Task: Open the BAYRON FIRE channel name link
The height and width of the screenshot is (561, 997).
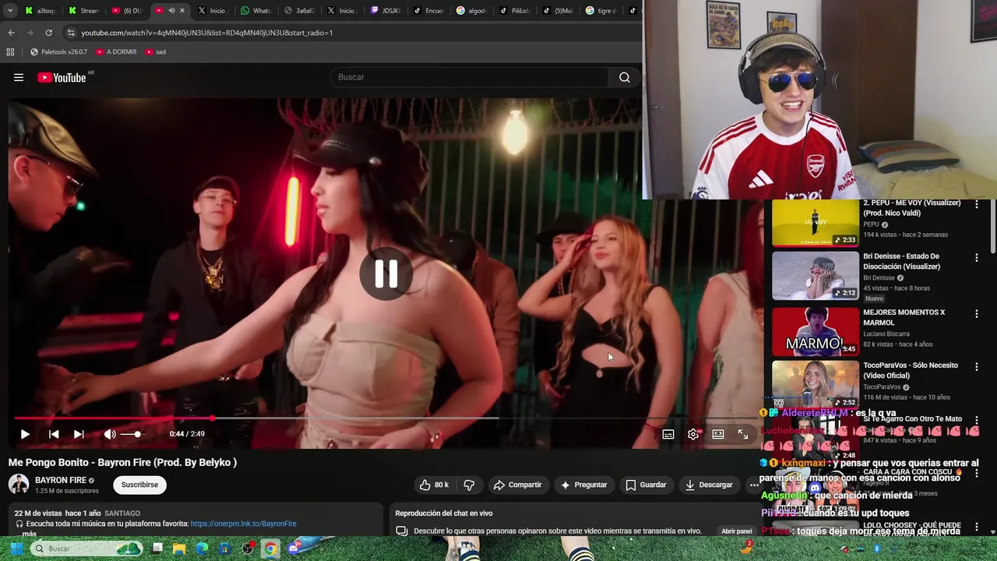Action: [60, 480]
